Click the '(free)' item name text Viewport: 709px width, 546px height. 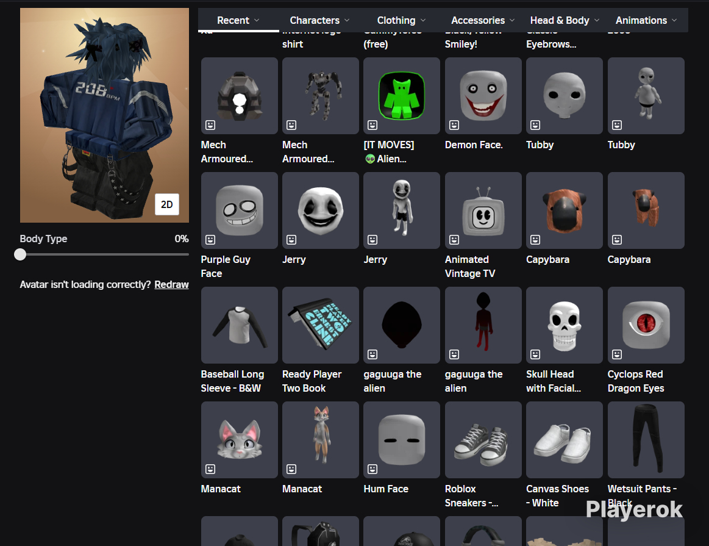(376, 45)
